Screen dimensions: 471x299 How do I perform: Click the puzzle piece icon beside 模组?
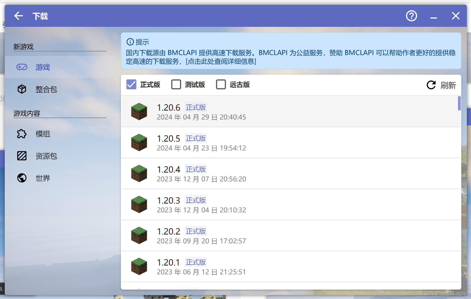pos(22,134)
